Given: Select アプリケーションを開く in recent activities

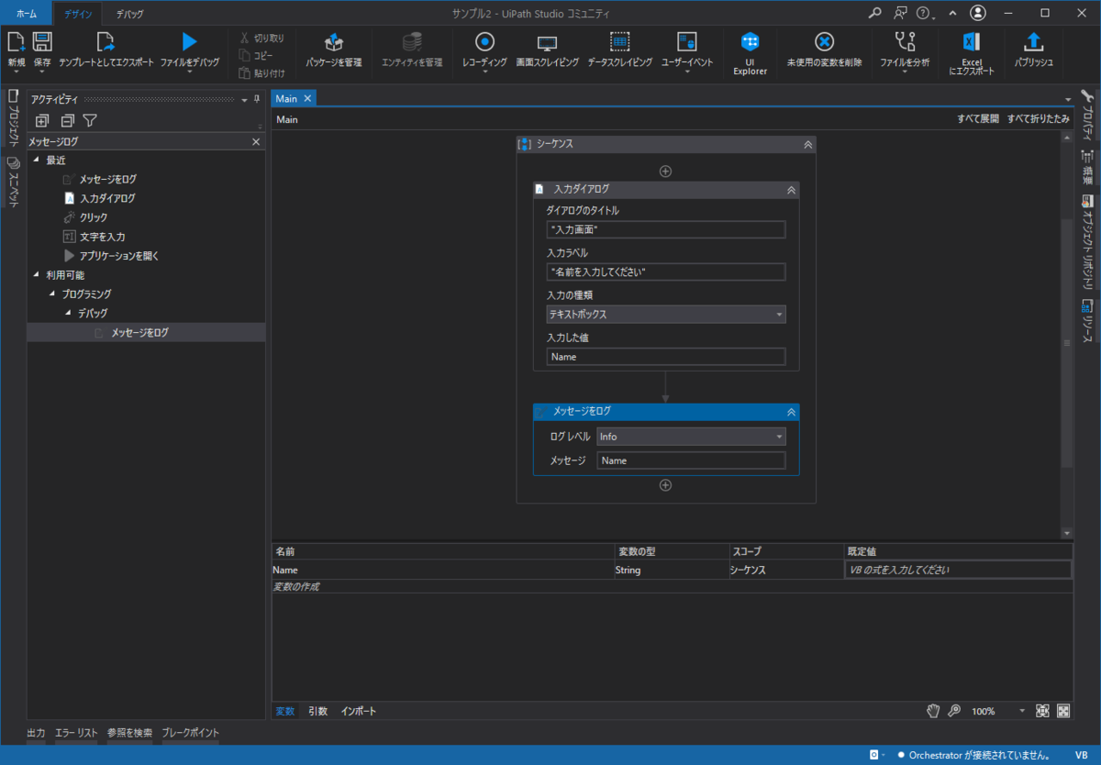Looking at the screenshot, I should [x=111, y=256].
